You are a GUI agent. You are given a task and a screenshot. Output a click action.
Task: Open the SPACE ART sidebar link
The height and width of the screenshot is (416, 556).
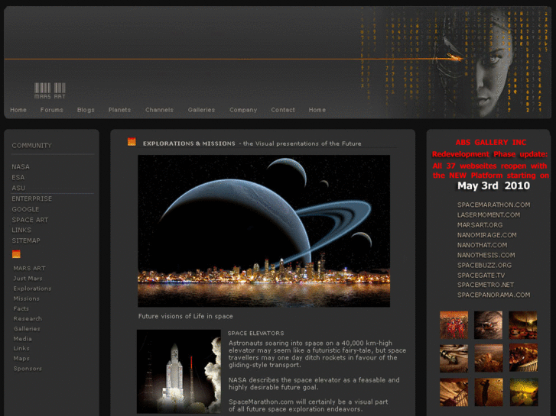pos(30,220)
